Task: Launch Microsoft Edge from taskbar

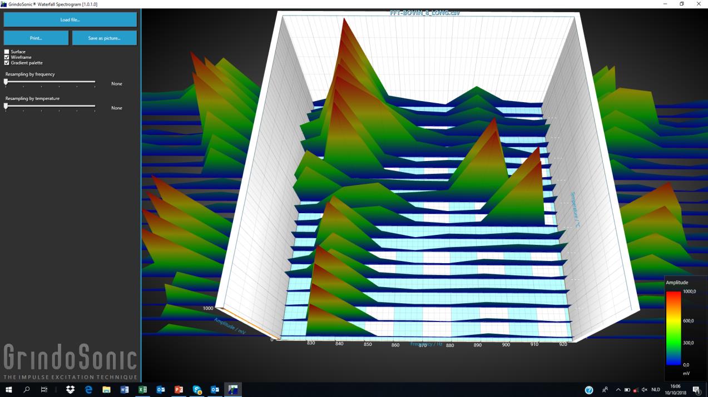Action: click(x=88, y=390)
